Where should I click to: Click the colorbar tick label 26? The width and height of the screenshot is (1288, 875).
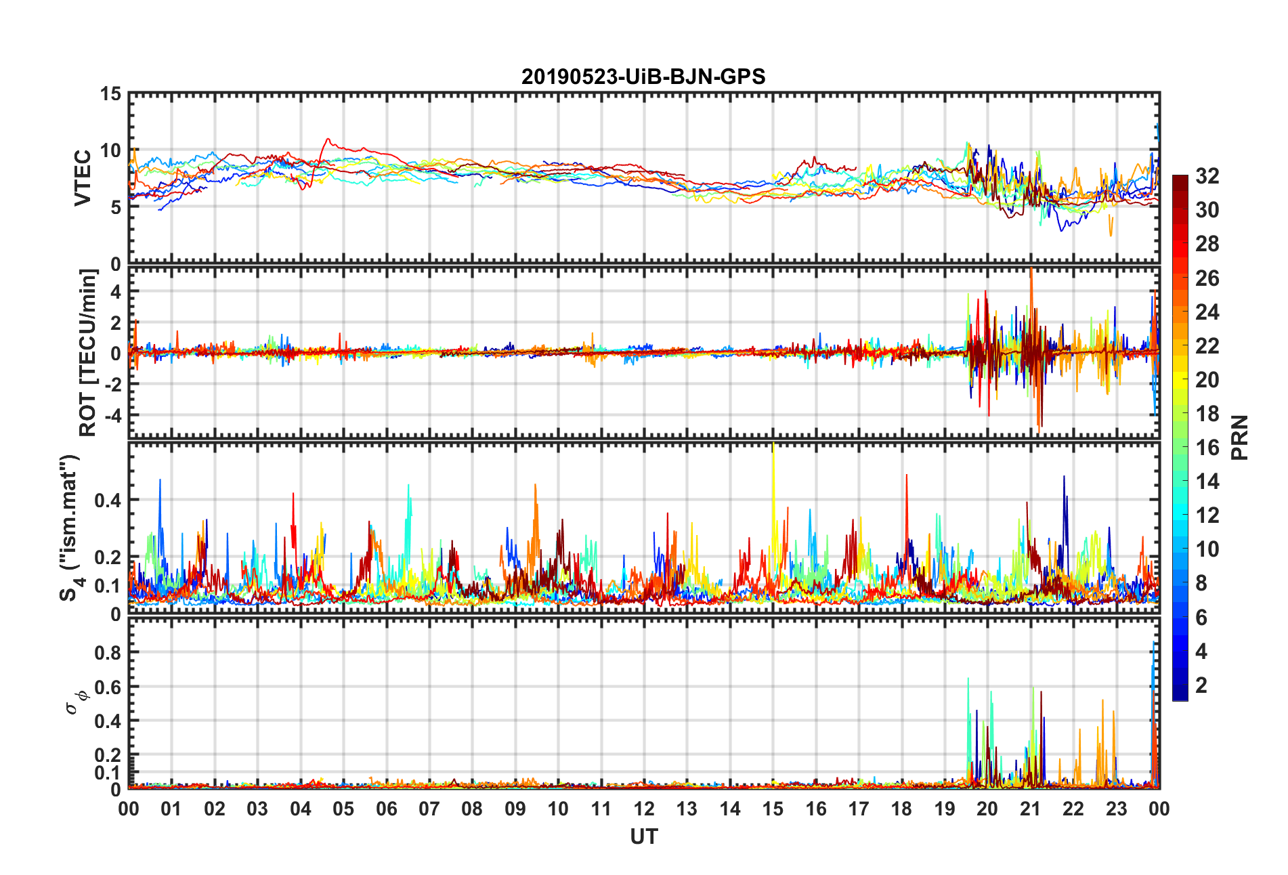[1207, 278]
